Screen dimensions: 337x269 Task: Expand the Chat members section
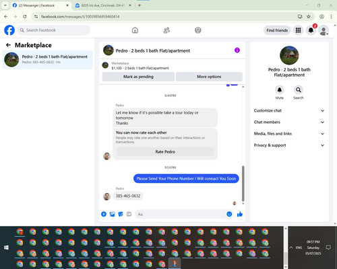289,122
